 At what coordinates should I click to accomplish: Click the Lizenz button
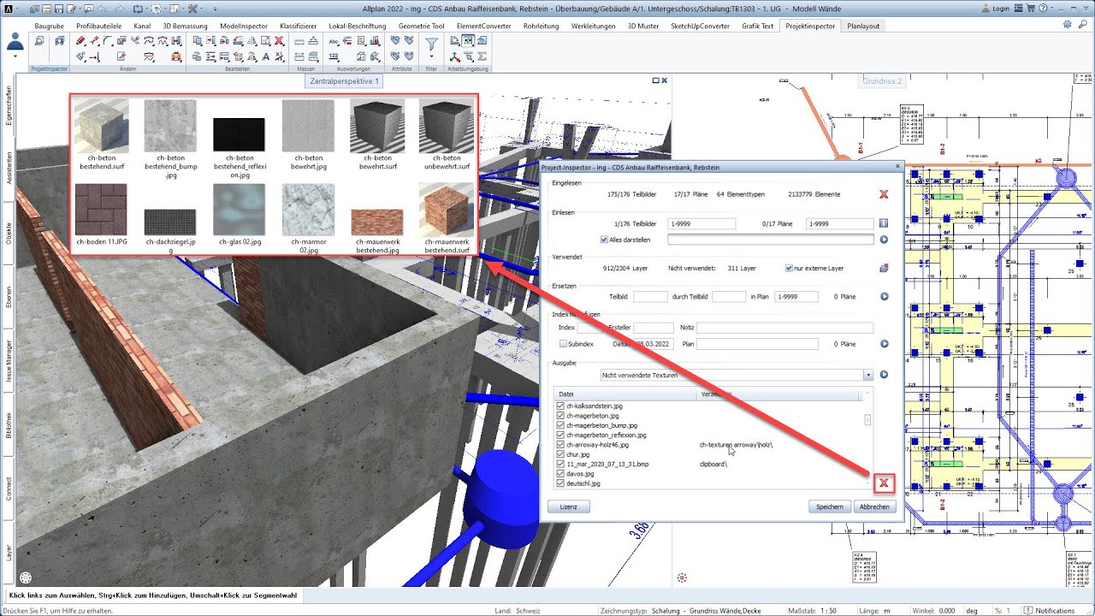pyautogui.click(x=568, y=506)
